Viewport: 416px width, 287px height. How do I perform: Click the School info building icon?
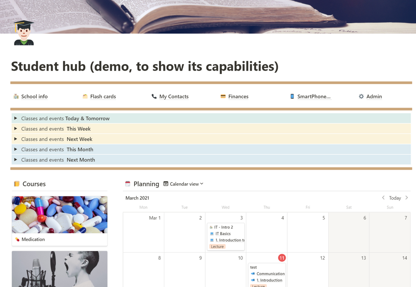point(16,96)
